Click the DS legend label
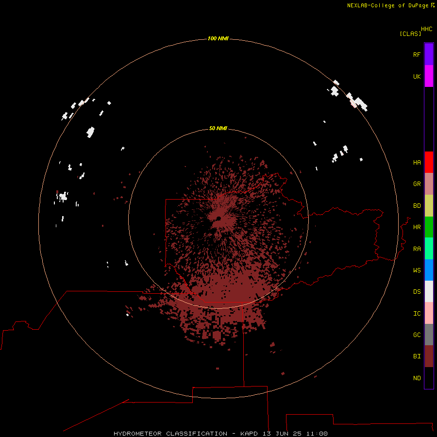This screenshot has height=437, width=437. (417, 291)
